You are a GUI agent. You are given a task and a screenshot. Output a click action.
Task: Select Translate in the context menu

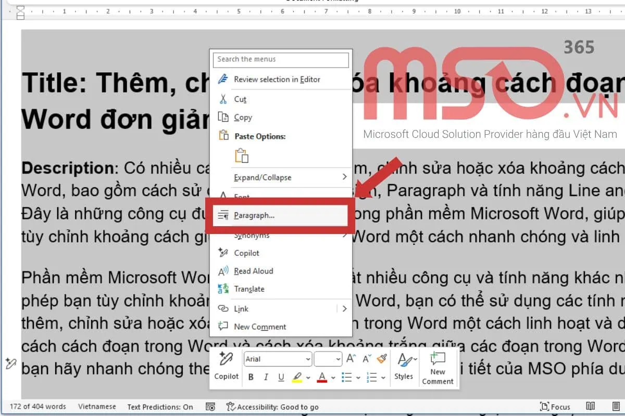click(x=249, y=289)
